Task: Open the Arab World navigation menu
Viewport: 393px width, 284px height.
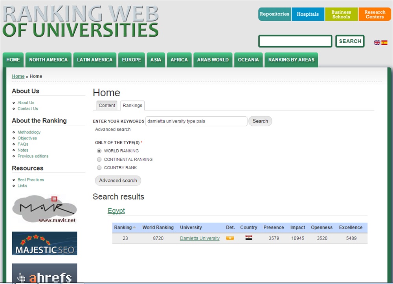Action: pos(213,60)
